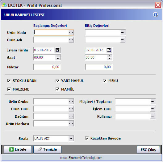Open calendar for end İşlem Tarihi
Screen dimensions: 163x162
(x=109, y=50)
